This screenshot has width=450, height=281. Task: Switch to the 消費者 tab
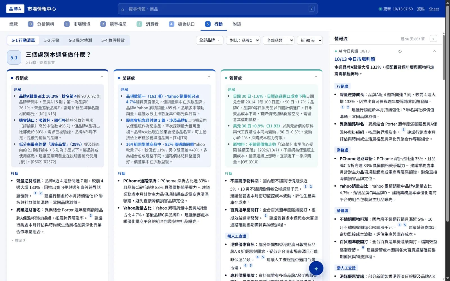pyautogui.click(x=147, y=24)
